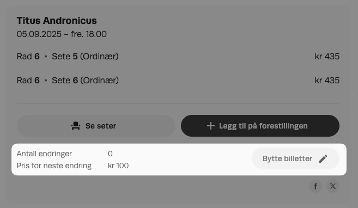The height and width of the screenshot is (208, 358).
Task: Click the 05.09.2025 – fre. 18.00 date text
Action: pyautogui.click(x=62, y=34)
